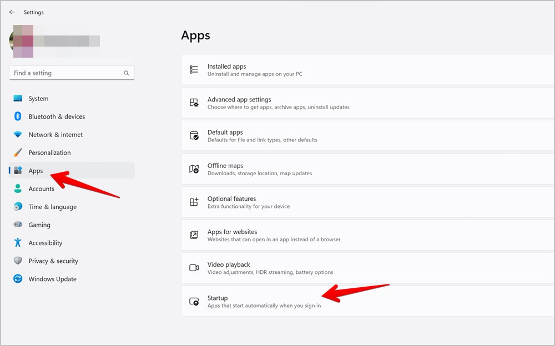Click the Network wifi icon

pos(18,134)
